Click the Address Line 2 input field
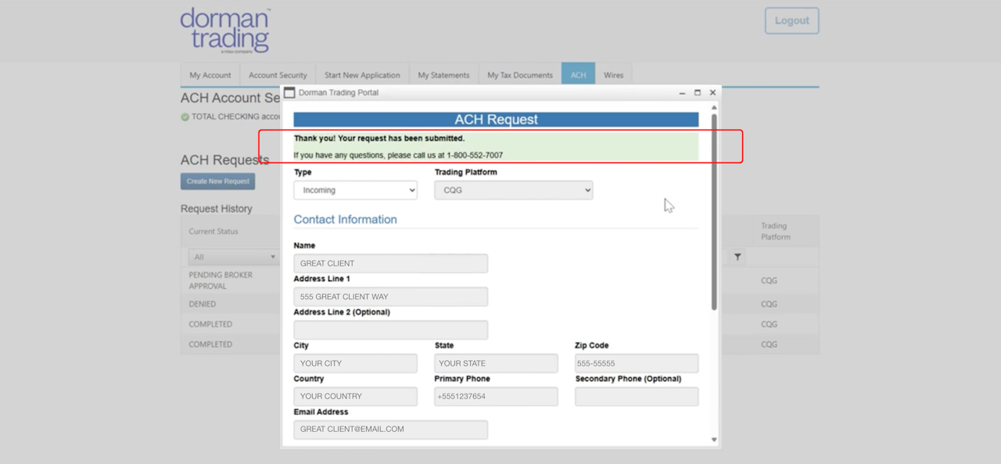1001x464 pixels. 391,330
